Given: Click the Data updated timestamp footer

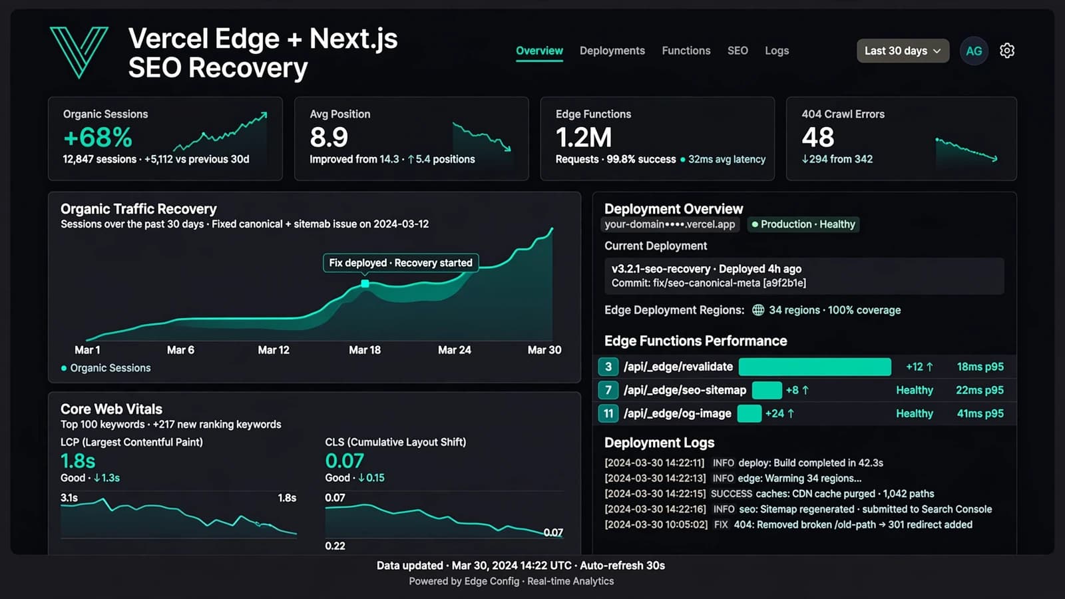Looking at the screenshot, I should point(521,566).
